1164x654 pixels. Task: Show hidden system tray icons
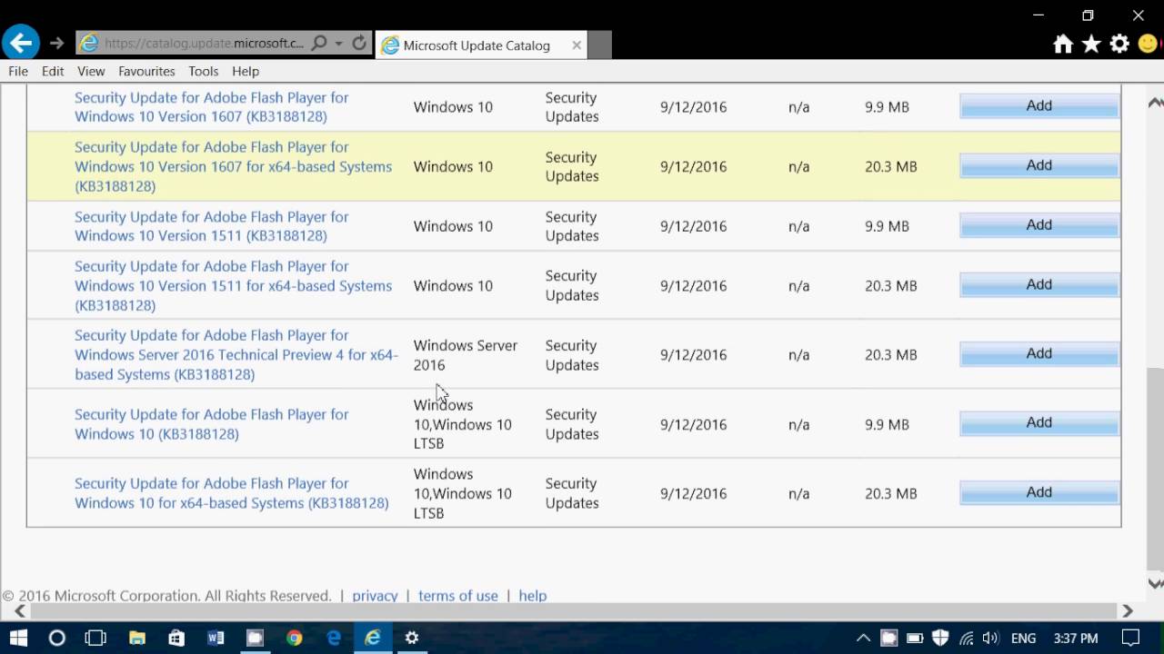point(863,638)
